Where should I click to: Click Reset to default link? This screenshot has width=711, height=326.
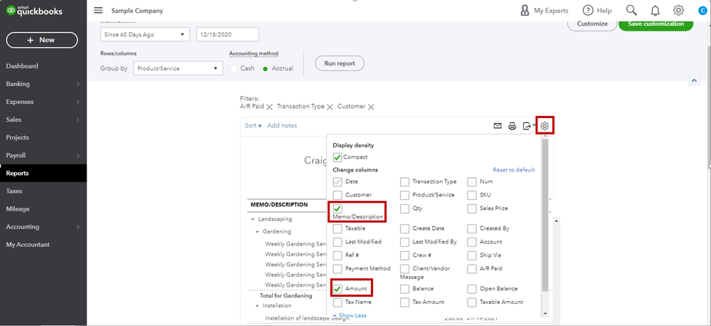pos(513,170)
